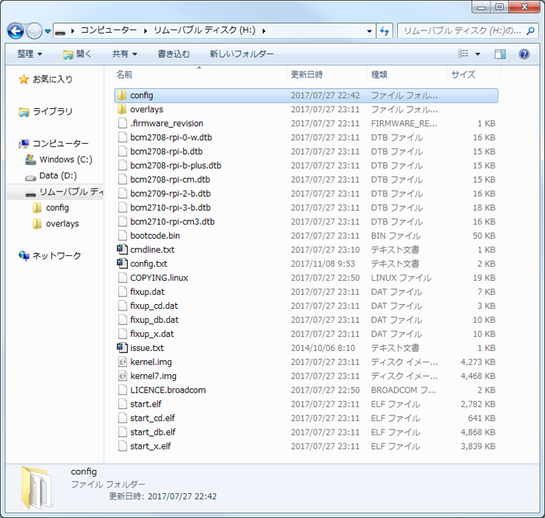Expand the address bar history dropdown arrow
This screenshot has height=518, width=545.
[369, 31]
